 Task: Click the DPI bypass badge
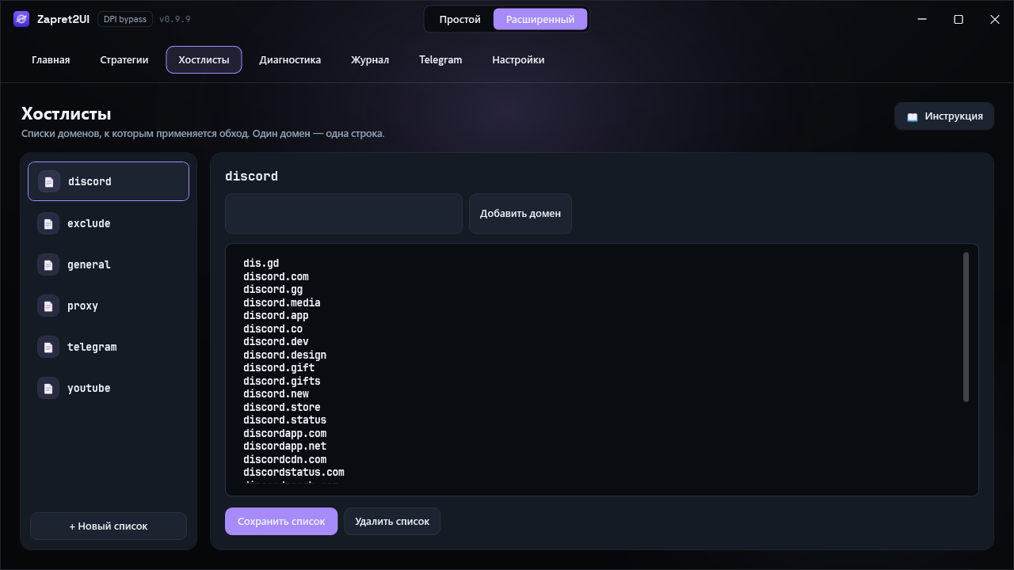click(x=125, y=19)
